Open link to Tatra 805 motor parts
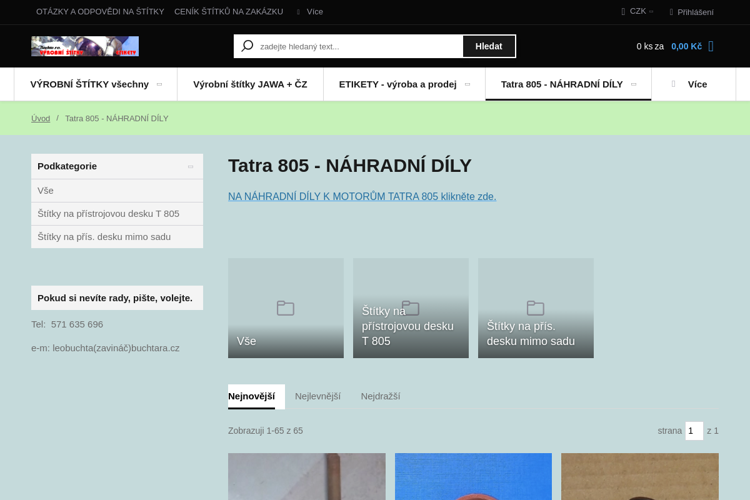The width and height of the screenshot is (750, 500). (x=362, y=197)
